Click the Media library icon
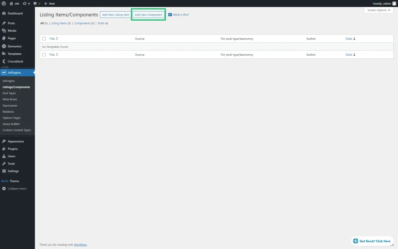 [4, 30]
